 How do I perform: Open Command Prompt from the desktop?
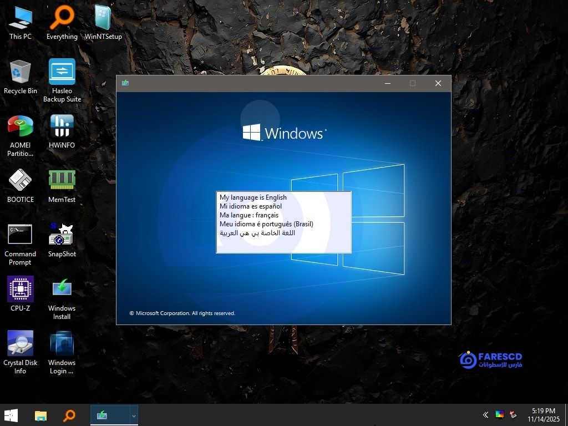pyautogui.click(x=21, y=234)
